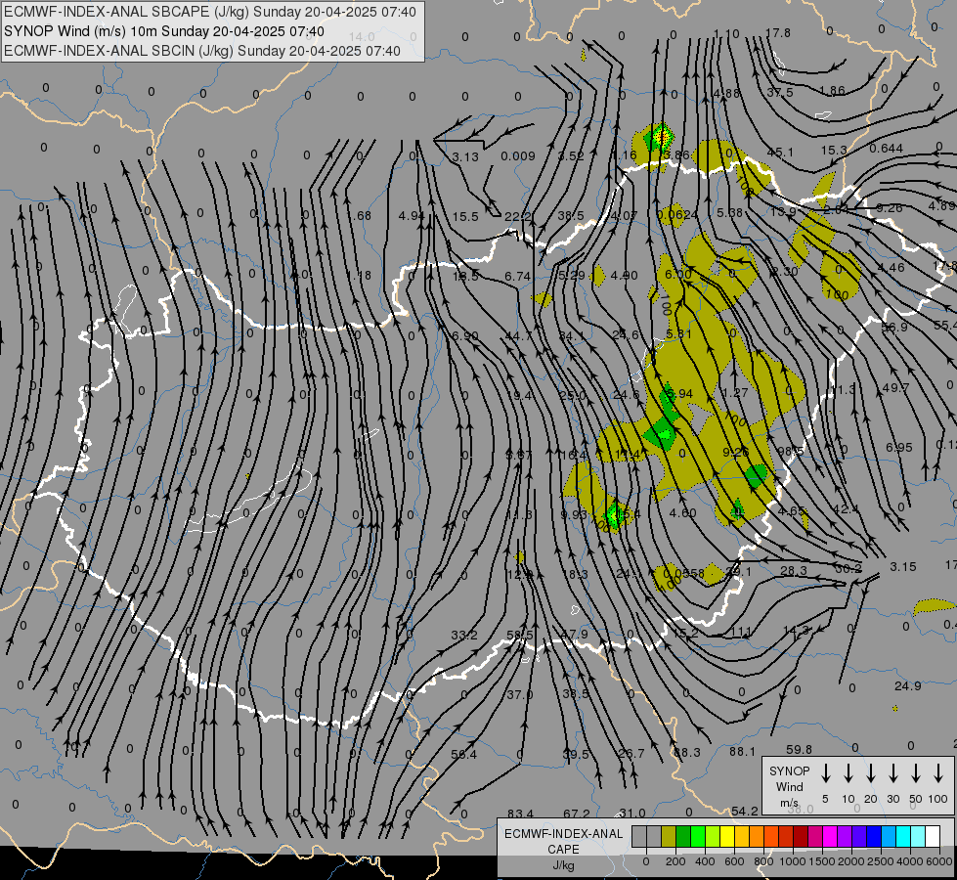
Task: Click the '1000' tick on the CAPE scale
Action: click(793, 861)
